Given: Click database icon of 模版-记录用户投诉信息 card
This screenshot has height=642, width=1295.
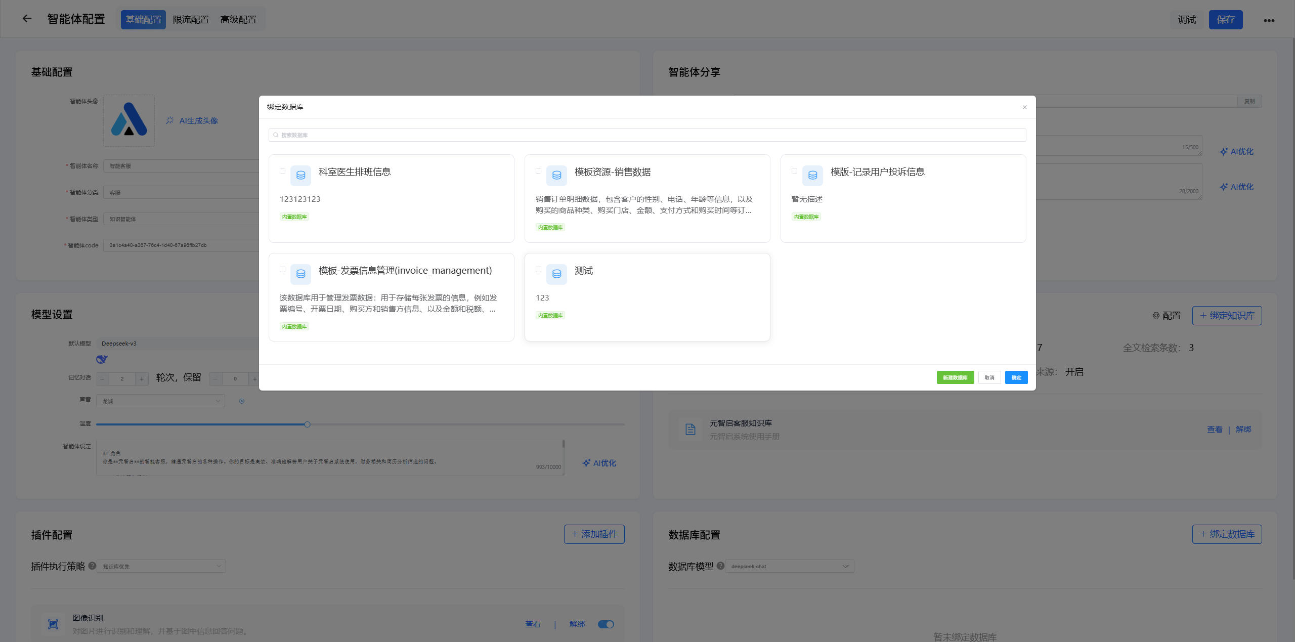Looking at the screenshot, I should pos(812,176).
